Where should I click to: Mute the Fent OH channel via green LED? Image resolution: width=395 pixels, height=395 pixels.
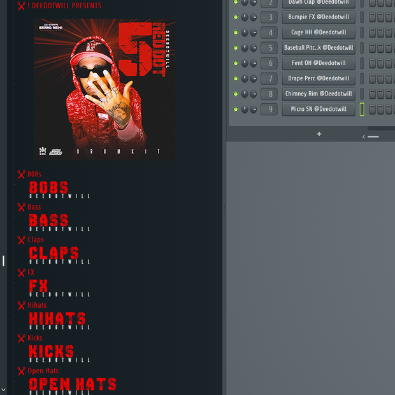[236, 63]
